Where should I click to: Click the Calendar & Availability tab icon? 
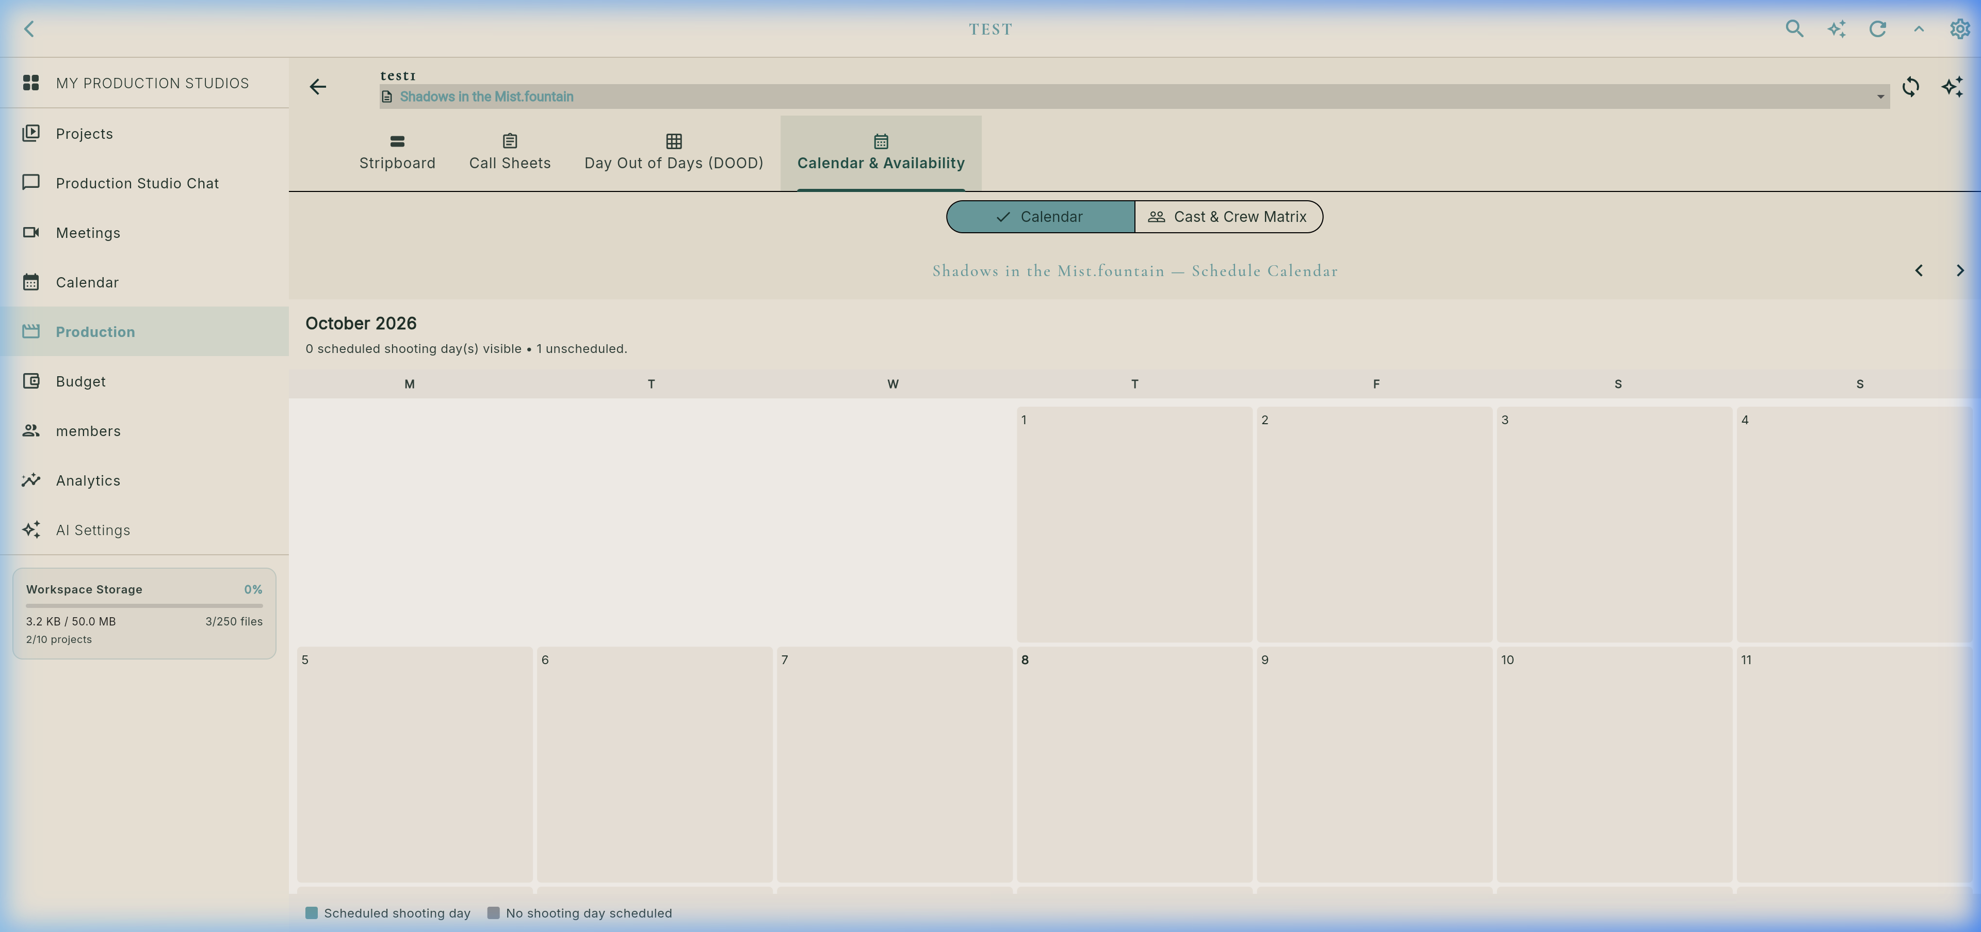point(881,141)
